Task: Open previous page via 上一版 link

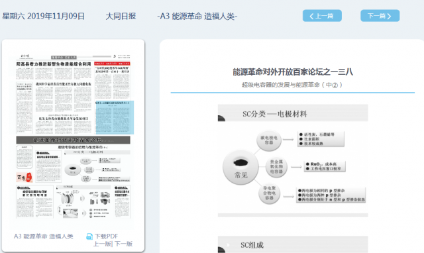Action: 102,244
